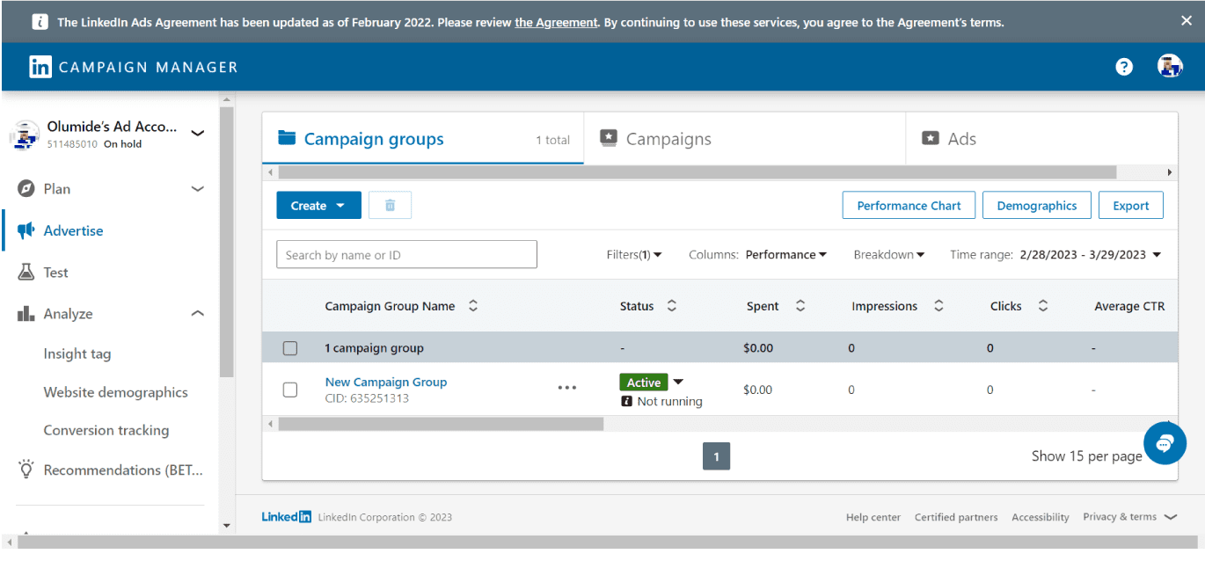Check the New Campaign Group checkbox
Image resolution: width=1205 pixels, height=561 pixels.
pos(290,390)
